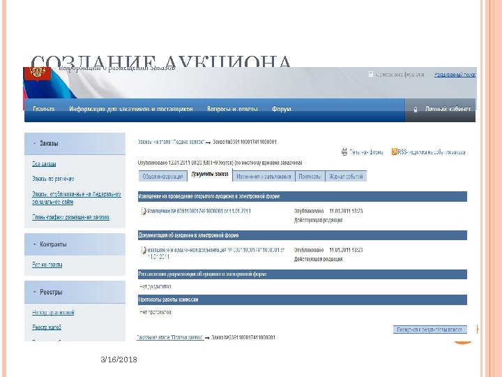Collapse the Заказы sidebar section
The image size is (502, 377).
[35, 144]
